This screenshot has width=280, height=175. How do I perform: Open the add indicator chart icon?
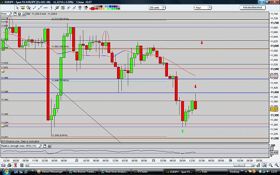[x=57, y=8]
